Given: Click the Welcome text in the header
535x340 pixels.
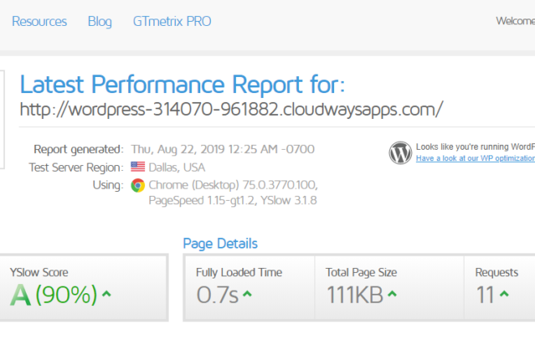Looking at the screenshot, I should (x=516, y=21).
